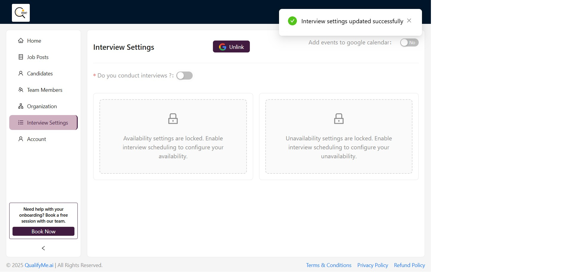The height and width of the screenshot is (273, 567).
Task: Click the Organization hierarchy icon
Action: click(x=21, y=106)
